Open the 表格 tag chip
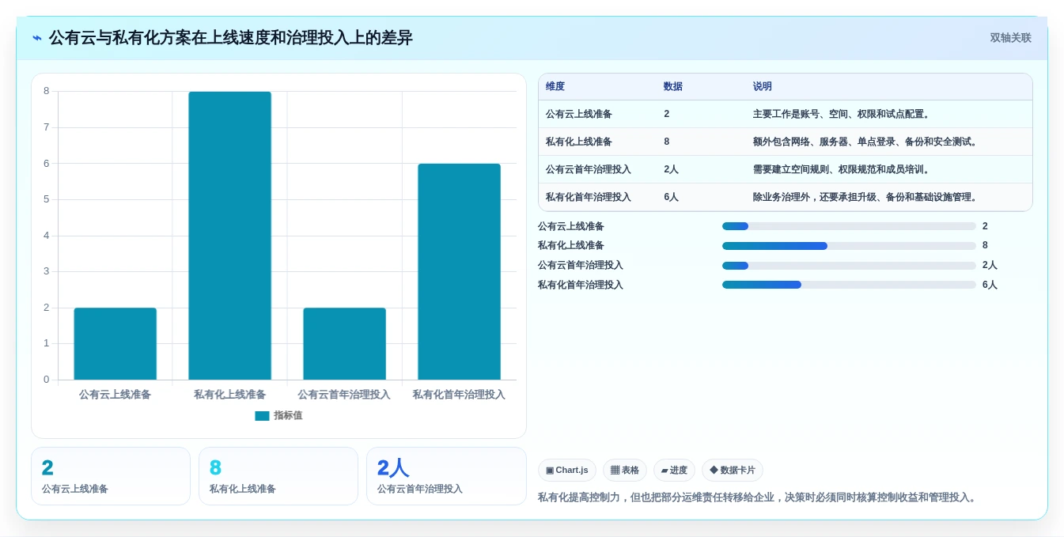Screen dimensions: 1064x537 [625, 471]
